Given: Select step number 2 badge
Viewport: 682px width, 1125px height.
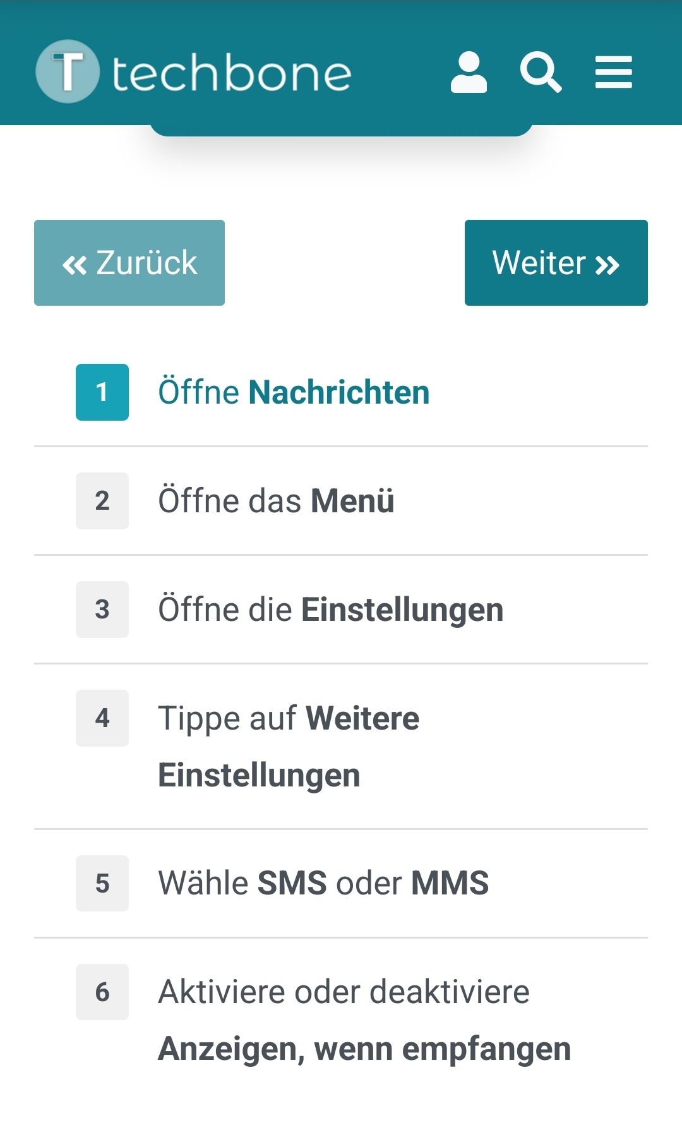Looking at the screenshot, I should click(x=102, y=501).
